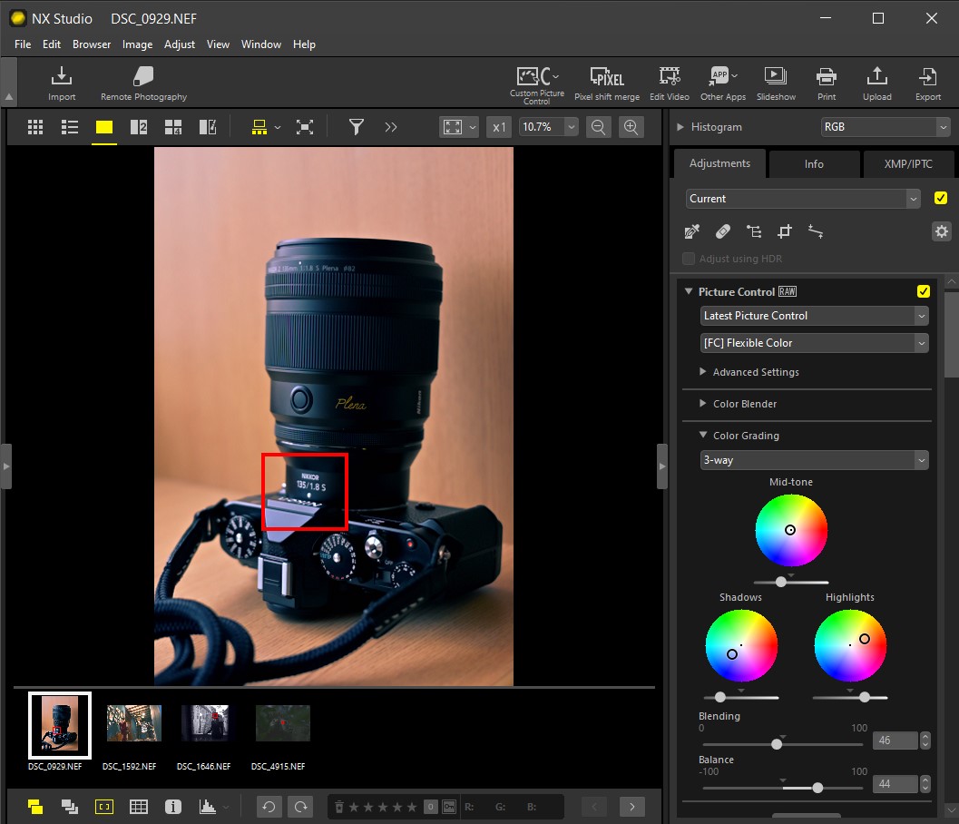Select the retouch brush tool

tap(723, 231)
